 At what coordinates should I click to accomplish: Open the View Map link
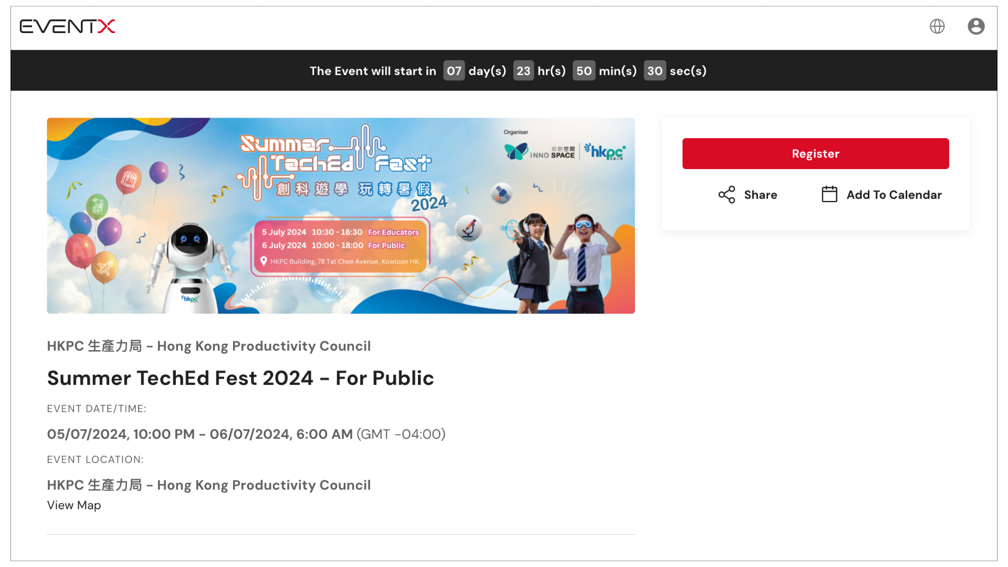click(x=74, y=505)
